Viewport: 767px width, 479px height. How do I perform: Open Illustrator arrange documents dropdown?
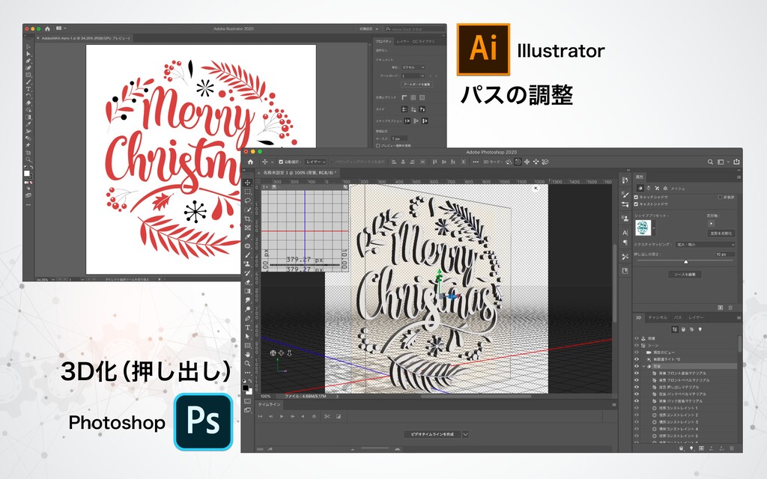tap(61, 28)
